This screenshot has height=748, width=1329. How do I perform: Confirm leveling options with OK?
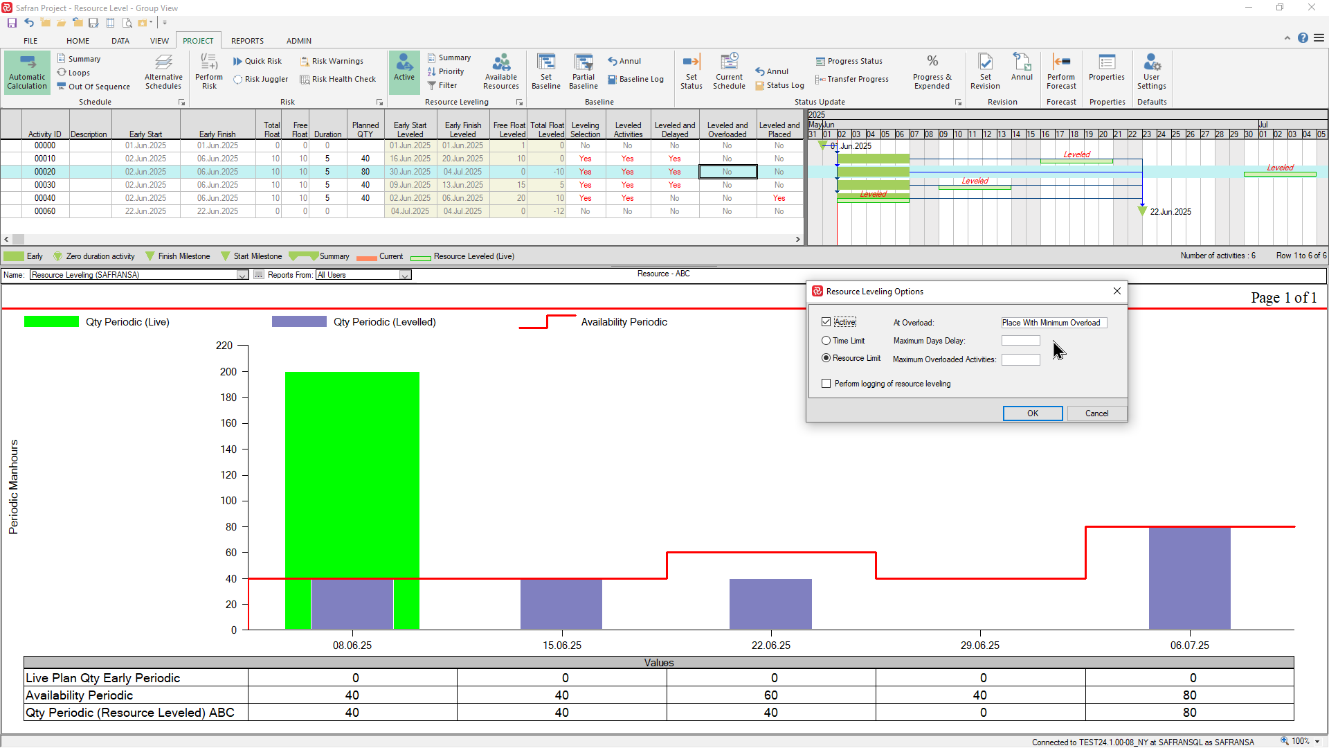coord(1032,413)
